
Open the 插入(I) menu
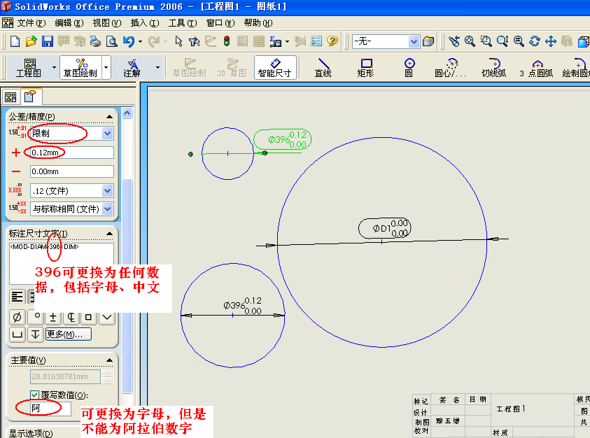144,23
